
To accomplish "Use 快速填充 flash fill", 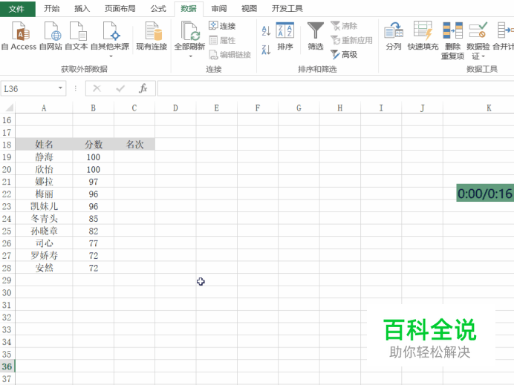I will [423, 36].
